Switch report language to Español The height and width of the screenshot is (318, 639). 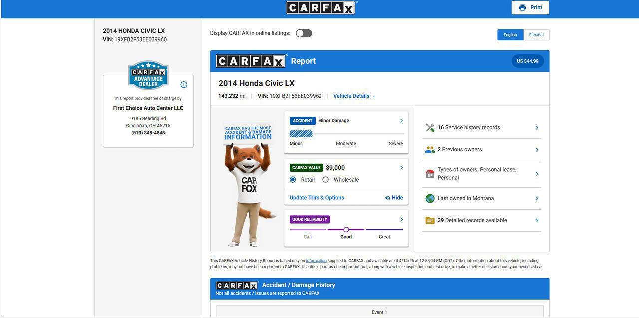[536, 35]
